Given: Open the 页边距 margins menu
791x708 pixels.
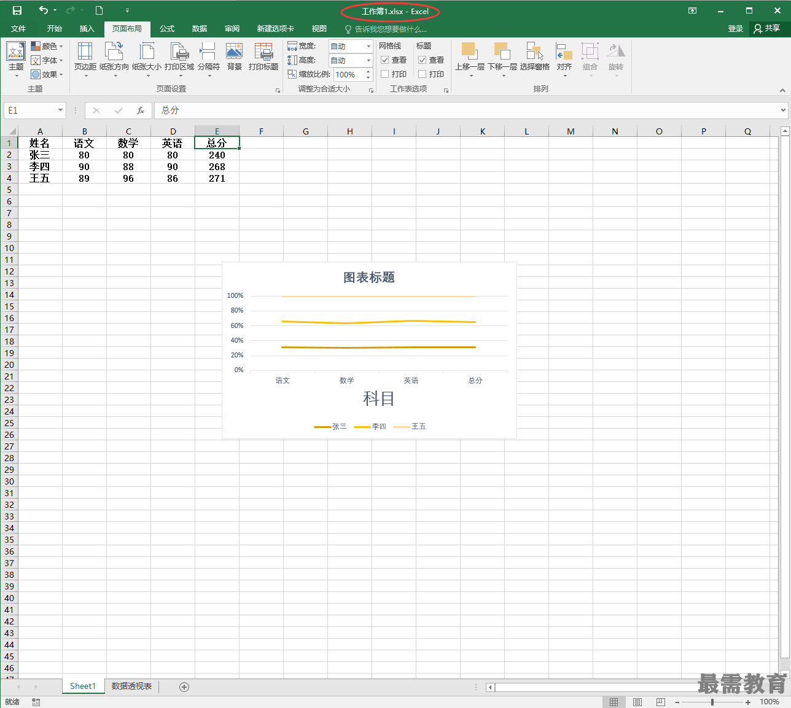Looking at the screenshot, I should tap(85, 60).
